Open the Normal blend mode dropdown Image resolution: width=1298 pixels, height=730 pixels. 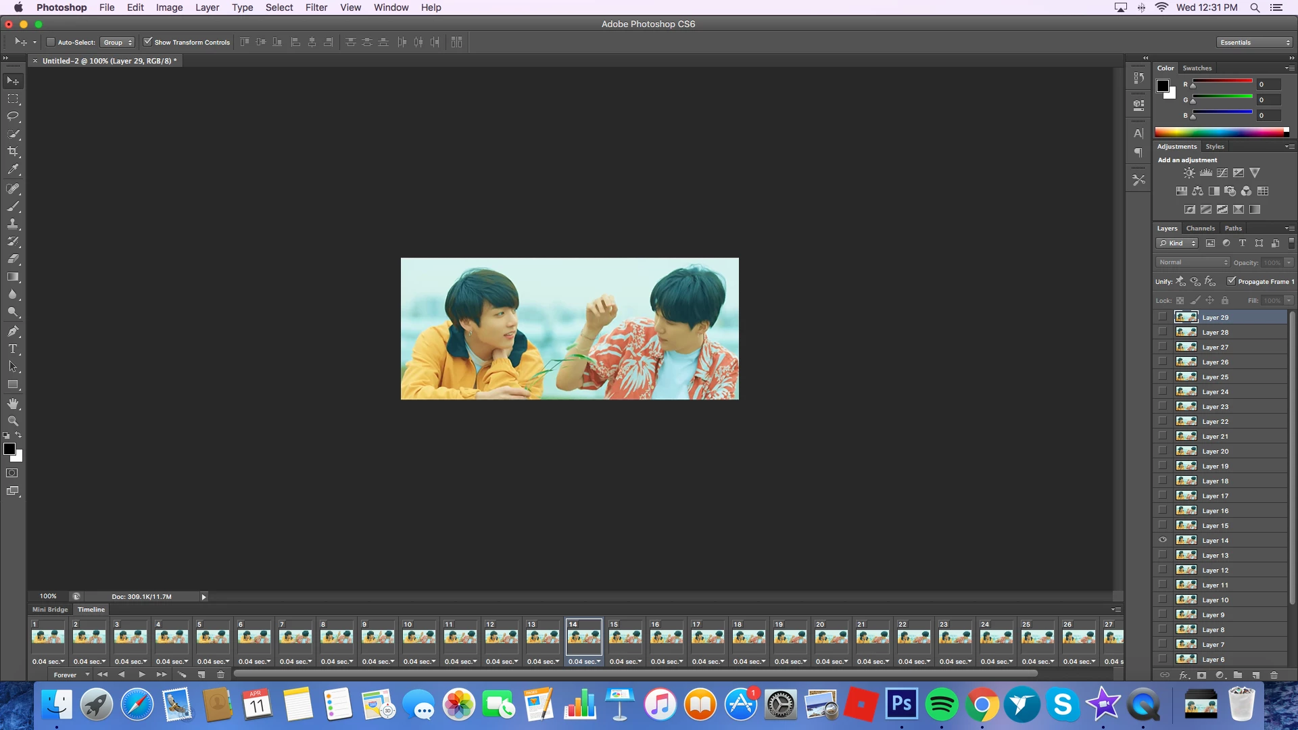[1193, 262]
